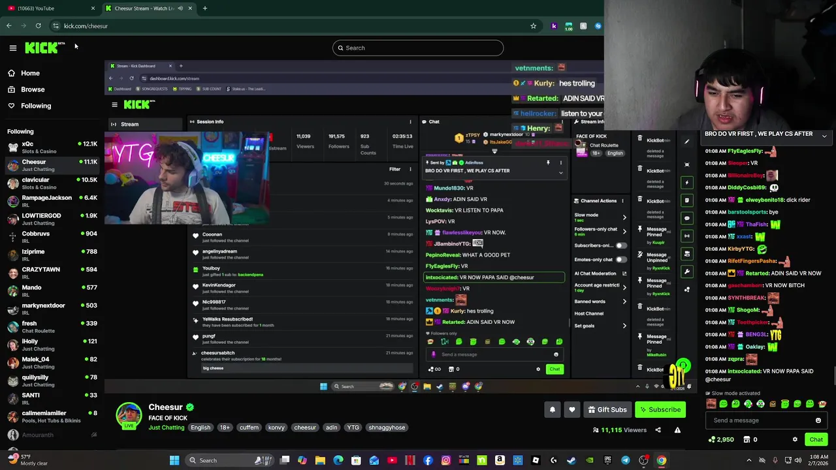Image resolution: width=836 pixels, height=470 pixels.
Task: Expand Set goals option
Action: [624, 326]
